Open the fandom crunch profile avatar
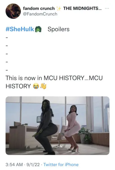 pyautogui.click(x=13, y=11)
